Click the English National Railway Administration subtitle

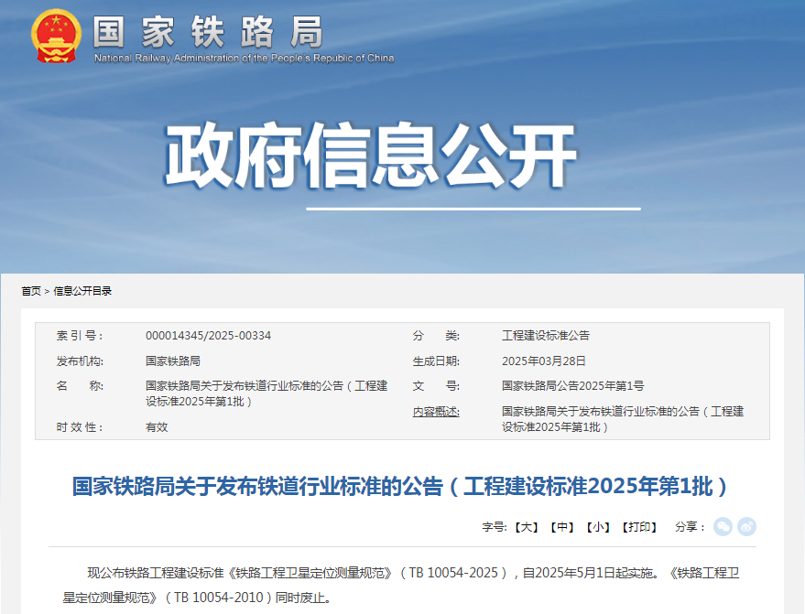pos(244,58)
